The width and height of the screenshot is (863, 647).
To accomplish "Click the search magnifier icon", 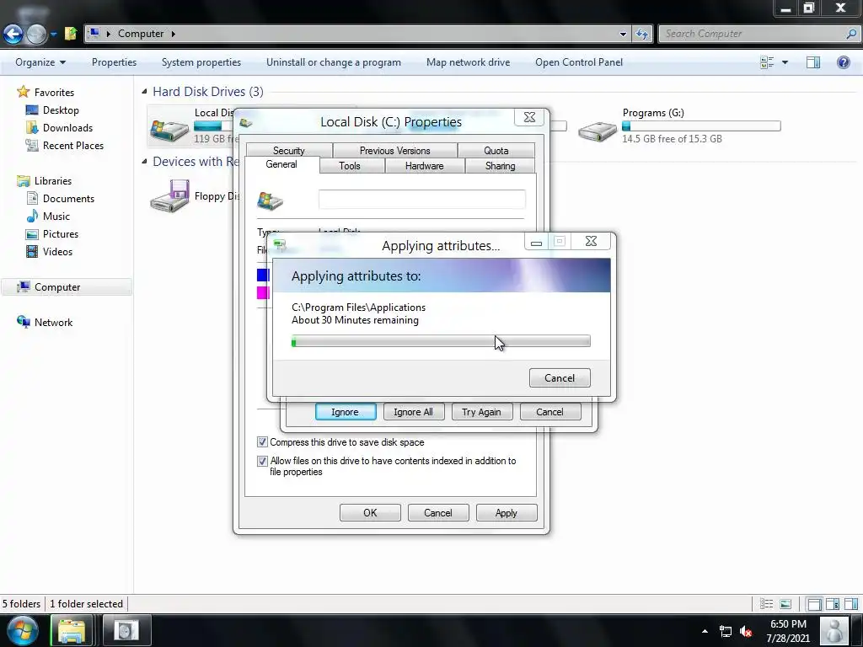I will pos(851,34).
